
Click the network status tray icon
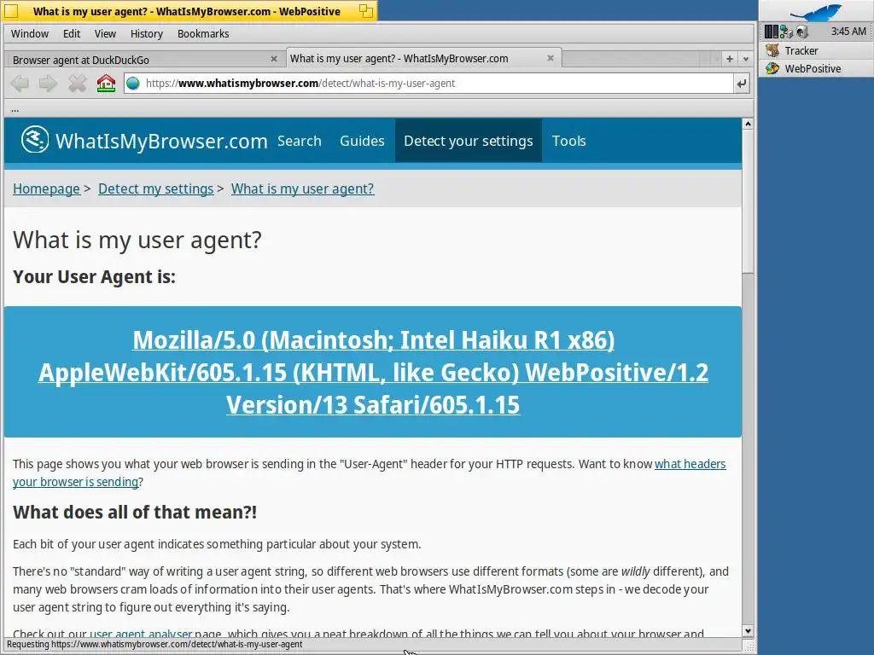coord(786,32)
